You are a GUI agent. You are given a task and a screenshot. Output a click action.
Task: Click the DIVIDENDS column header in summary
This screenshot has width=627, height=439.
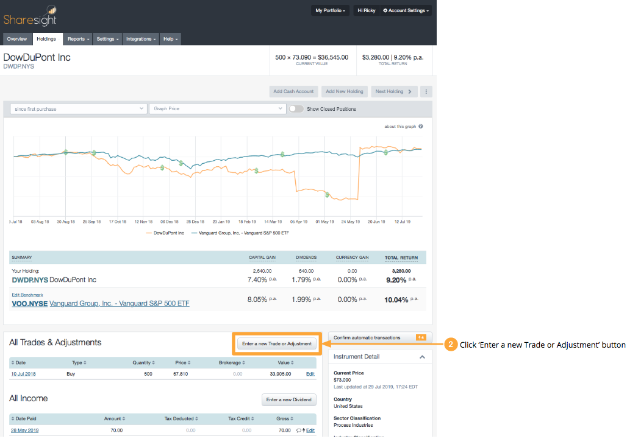tap(306, 258)
